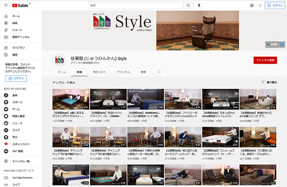Open the 9:08 SIMMONS video thumbnail
Screen dimensions: 287x187
(145, 99)
